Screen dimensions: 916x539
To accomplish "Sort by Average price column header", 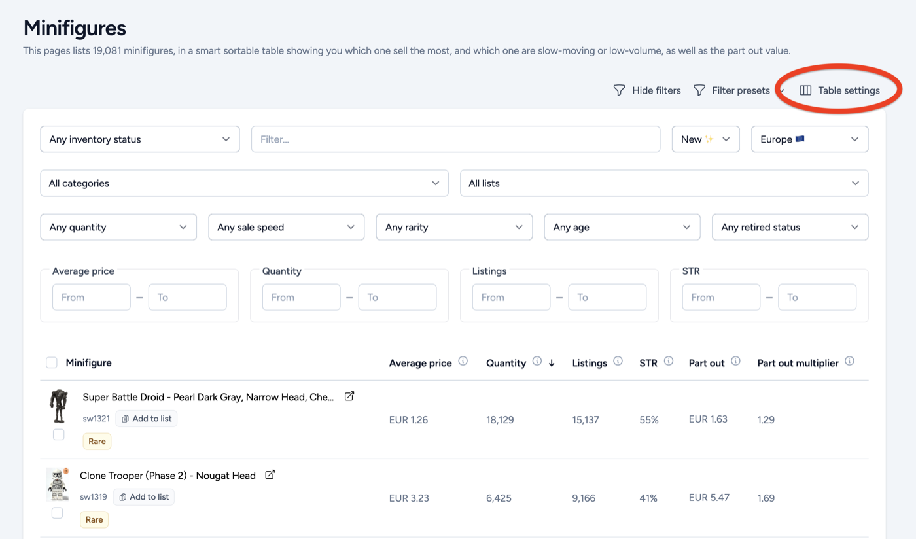I will [420, 363].
